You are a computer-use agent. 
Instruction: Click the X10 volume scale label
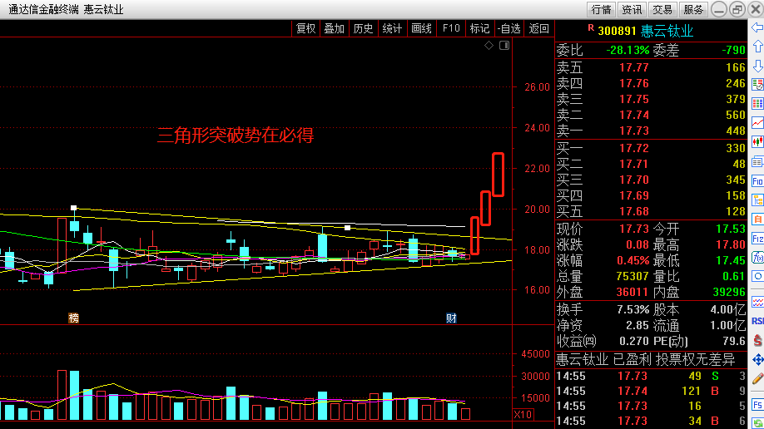tap(523, 415)
